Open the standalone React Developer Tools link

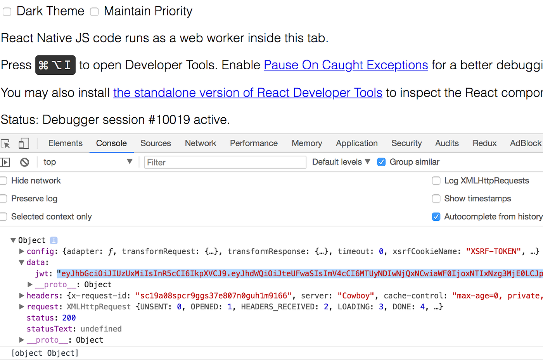point(248,93)
